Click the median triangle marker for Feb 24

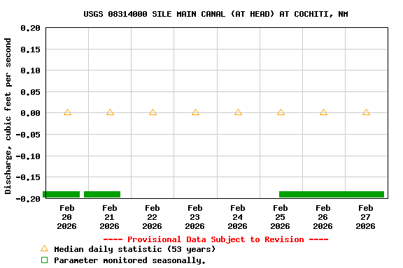[238, 112]
